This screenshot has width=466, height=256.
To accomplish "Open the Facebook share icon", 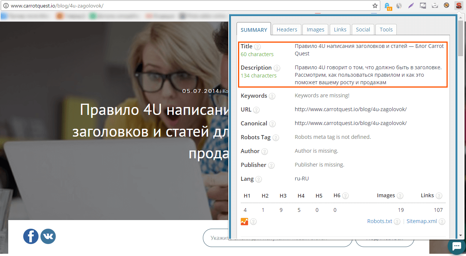I will (31, 237).
